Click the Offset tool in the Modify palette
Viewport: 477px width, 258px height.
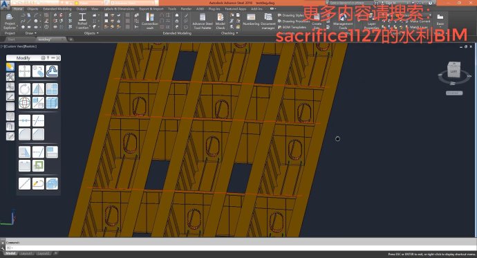[x=52, y=71]
